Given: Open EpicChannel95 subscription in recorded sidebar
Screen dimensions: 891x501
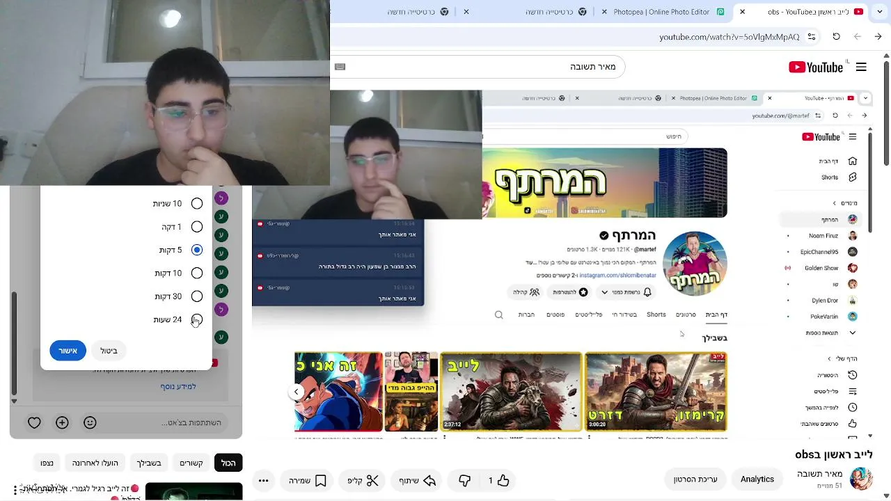Looking at the screenshot, I should (x=828, y=252).
